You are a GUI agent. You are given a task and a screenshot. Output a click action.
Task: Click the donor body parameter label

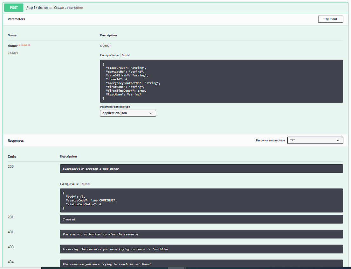[x=12, y=46]
